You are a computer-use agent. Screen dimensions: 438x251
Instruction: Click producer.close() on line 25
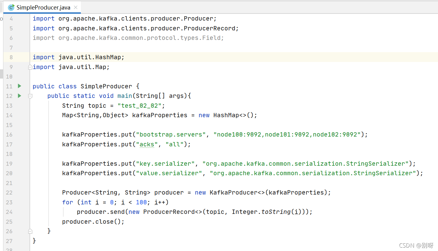coord(93,222)
